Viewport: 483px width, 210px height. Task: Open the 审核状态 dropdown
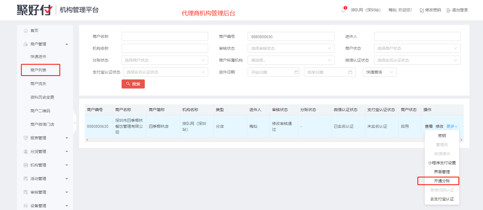point(291,48)
